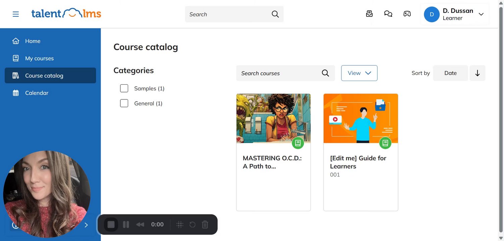The height and width of the screenshot is (241, 504).
Task: Click the course search magnifier icon
Action: pyautogui.click(x=325, y=73)
